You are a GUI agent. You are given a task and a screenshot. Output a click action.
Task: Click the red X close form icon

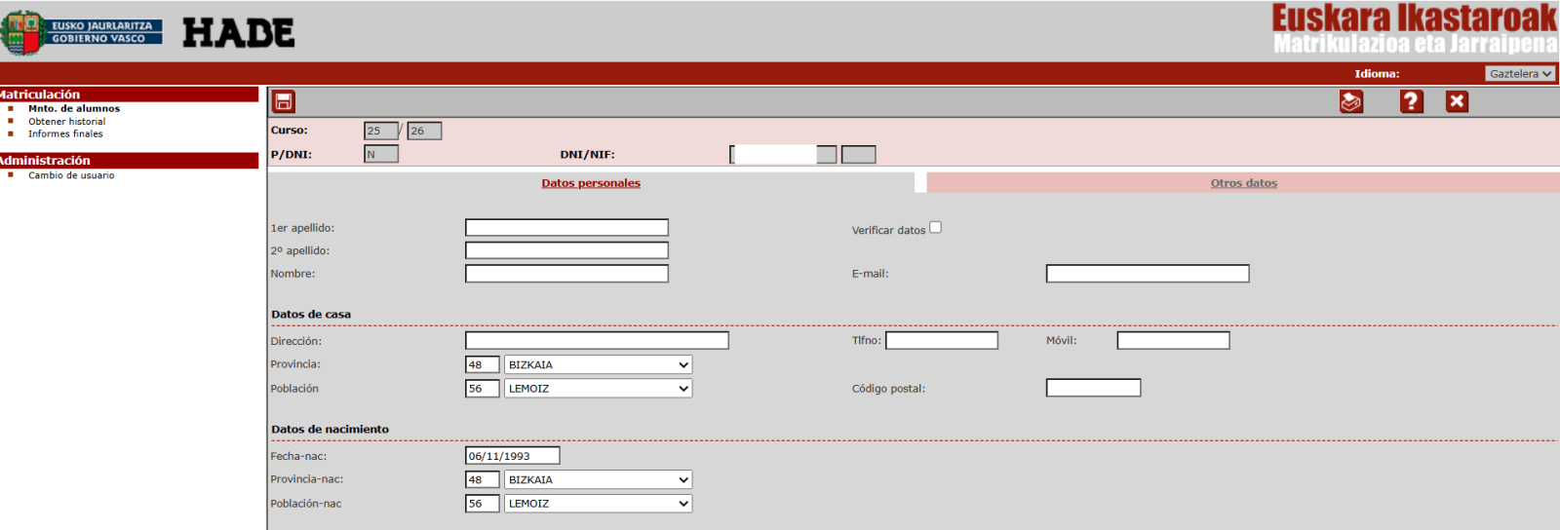1457,101
